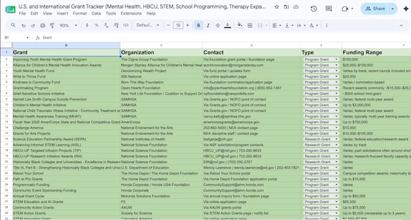The width and height of the screenshot is (411, 220).
Task: Open the Data menu
Action: pos(96,13)
